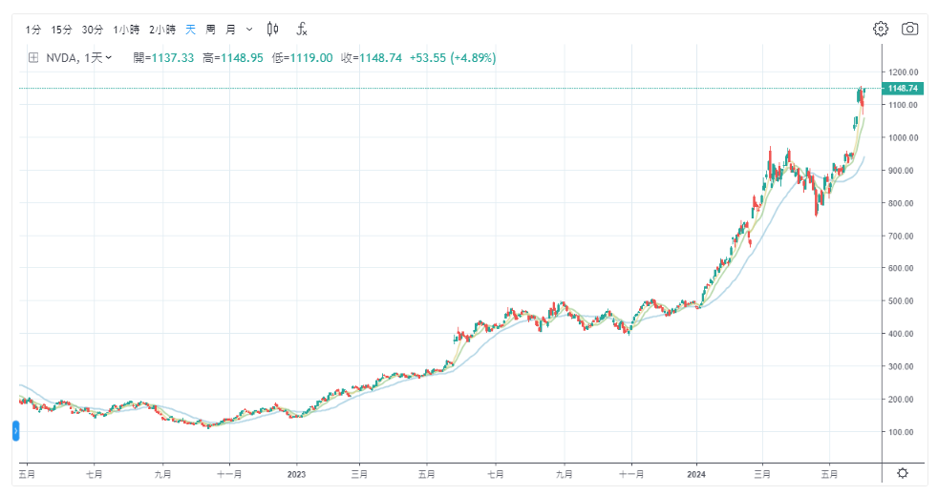Viewport: 938px width, 495px height.
Task: Click the 1148.74 current price label
Action: click(x=902, y=89)
